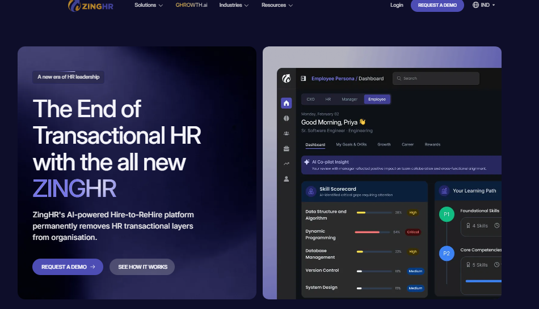Click the High badge for Data Structure
539x309 pixels.
[413, 213]
